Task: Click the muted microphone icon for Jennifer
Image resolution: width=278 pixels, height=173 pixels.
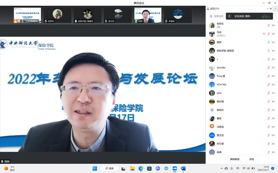Action: [x=269, y=68]
